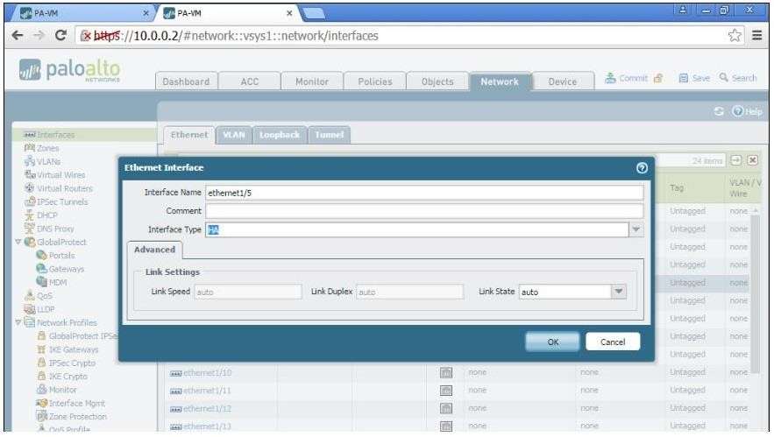Screen dimensions: 774x437
Task: Open the Chrome hamburger menu
Action: pos(759,34)
